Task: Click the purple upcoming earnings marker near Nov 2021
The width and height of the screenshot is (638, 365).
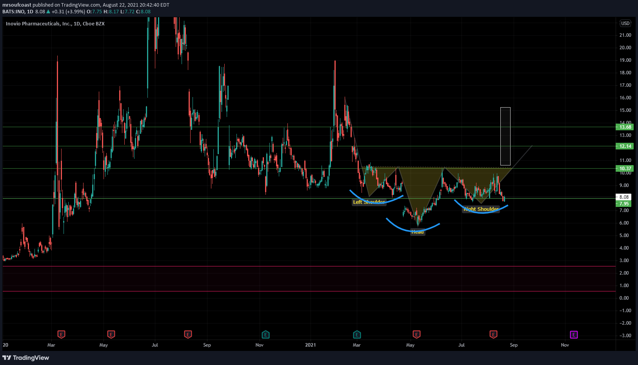Action: coord(574,334)
